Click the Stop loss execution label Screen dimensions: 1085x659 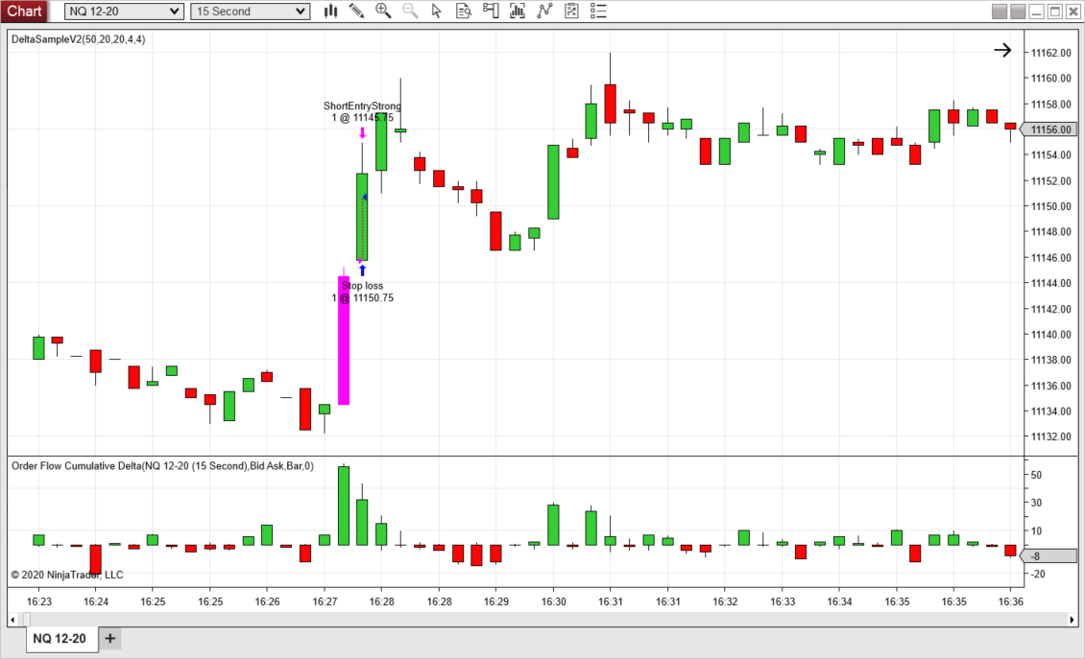pos(363,292)
